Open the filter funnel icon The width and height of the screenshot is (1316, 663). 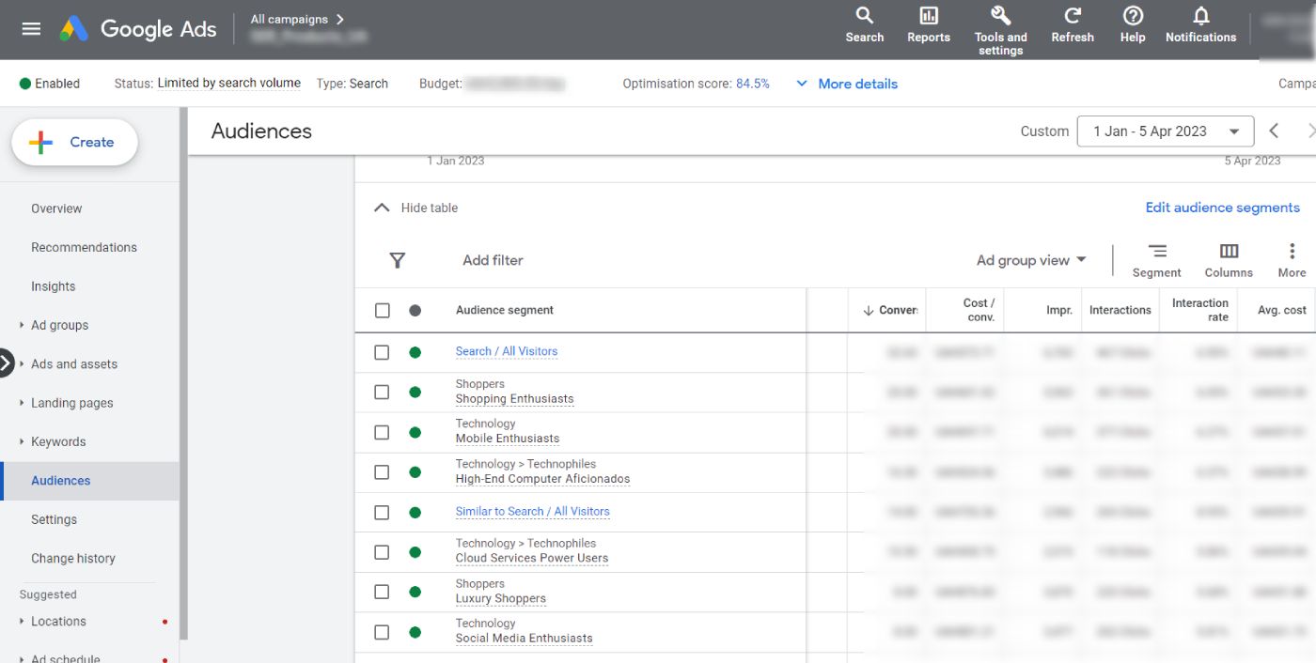[398, 260]
